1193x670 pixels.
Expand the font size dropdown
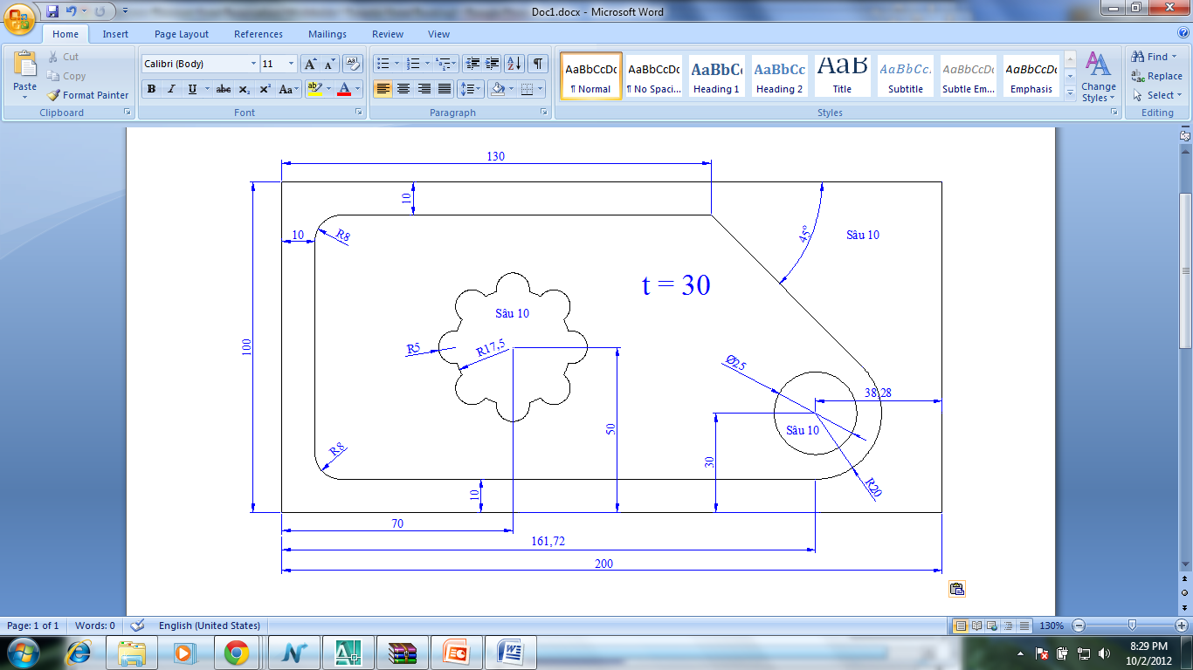[x=291, y=64]
